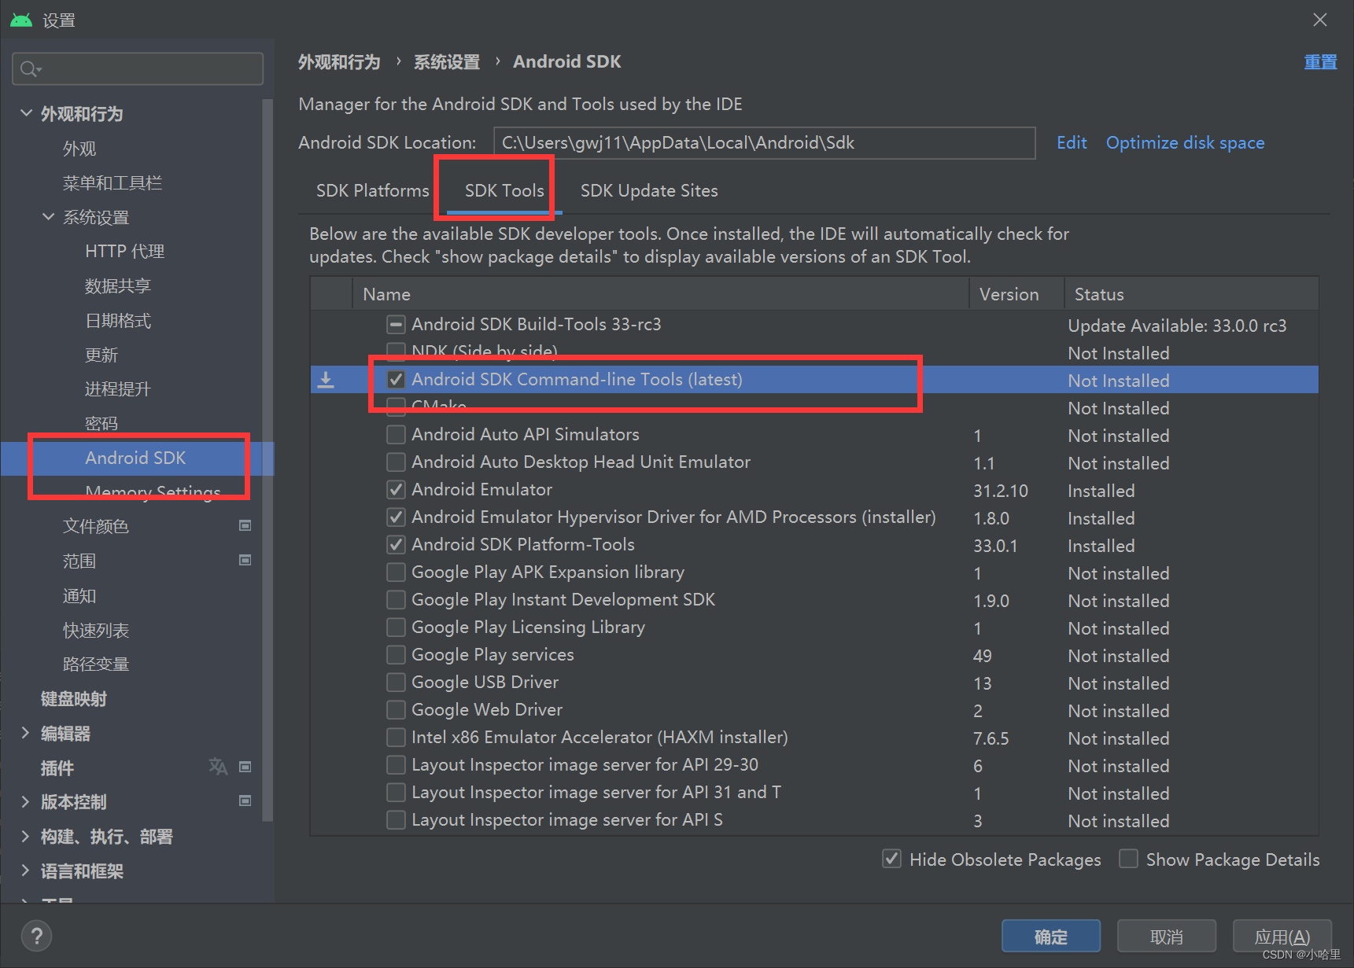Select 进程提升 settings item
This screenshot has width=1354, height=968.
118,389
